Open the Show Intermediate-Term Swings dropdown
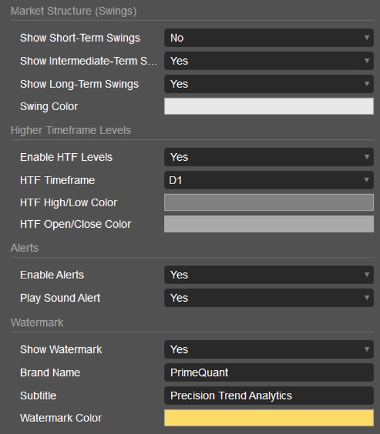The image size is (380, 434). (269, 61)
